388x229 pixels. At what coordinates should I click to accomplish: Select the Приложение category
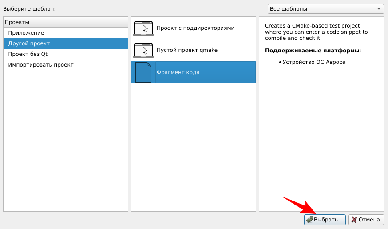point(26,33)
